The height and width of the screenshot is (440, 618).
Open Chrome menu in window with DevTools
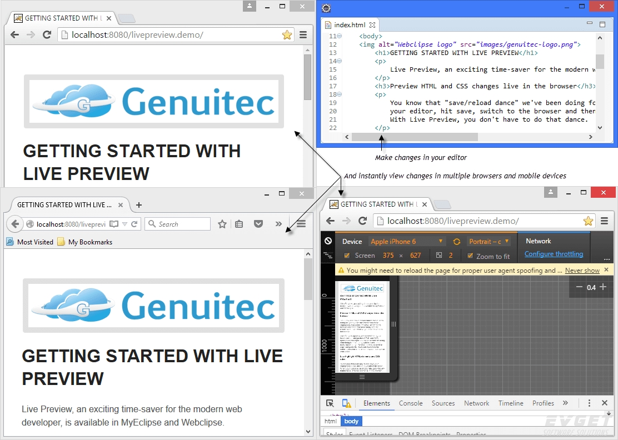pos(605,221)
